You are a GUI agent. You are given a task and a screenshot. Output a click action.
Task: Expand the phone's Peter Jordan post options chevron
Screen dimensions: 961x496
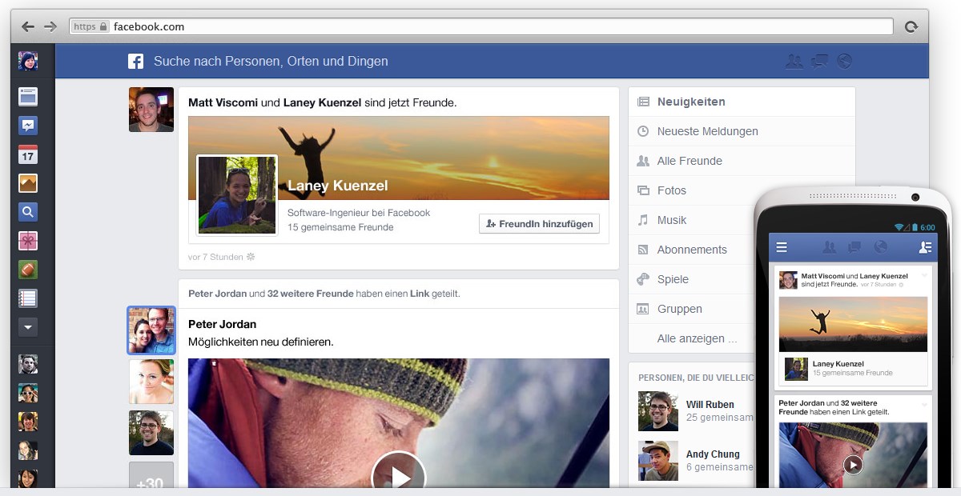[x=924, y=405]
